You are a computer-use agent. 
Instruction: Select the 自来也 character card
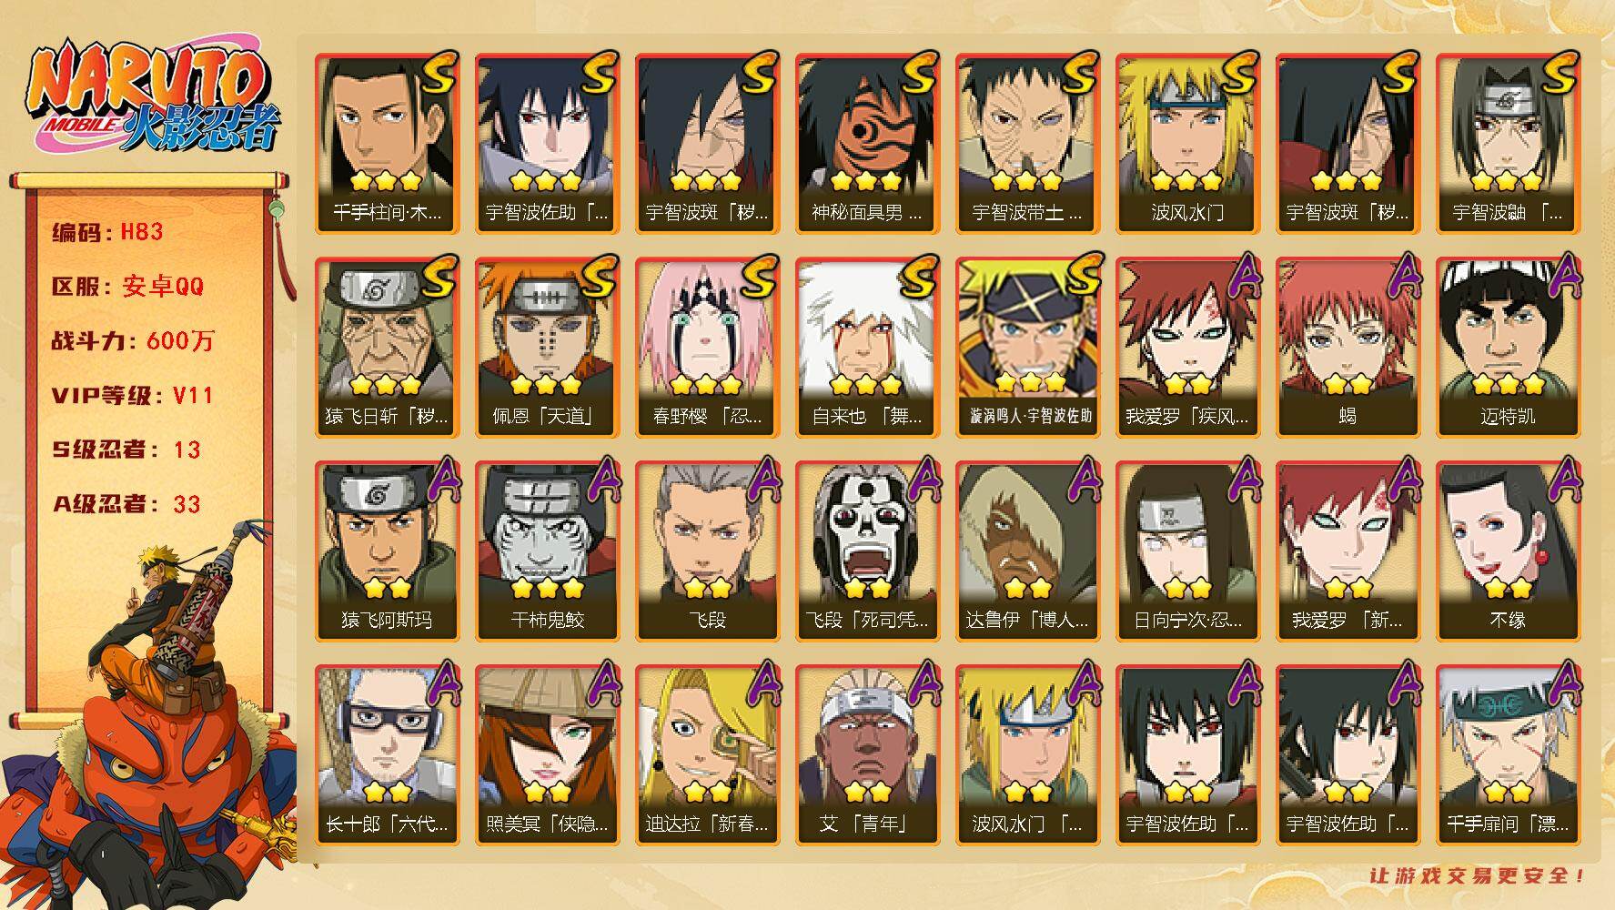tap(868, 348)
